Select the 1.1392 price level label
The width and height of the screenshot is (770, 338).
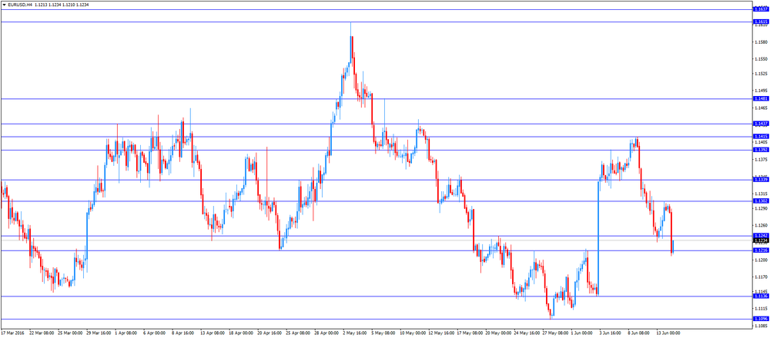(761, 149)
